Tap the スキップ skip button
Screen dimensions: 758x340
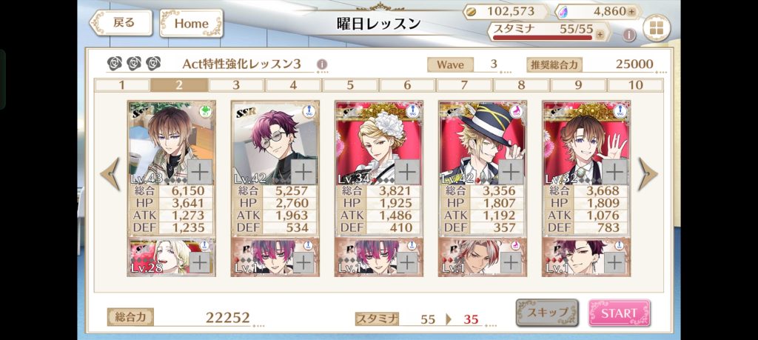coord(547,313)
